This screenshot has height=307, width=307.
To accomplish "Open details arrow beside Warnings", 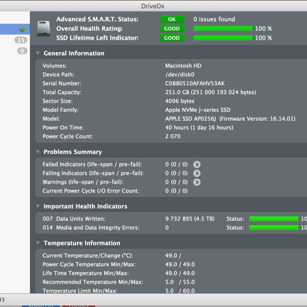I will [x=197, y=182].
